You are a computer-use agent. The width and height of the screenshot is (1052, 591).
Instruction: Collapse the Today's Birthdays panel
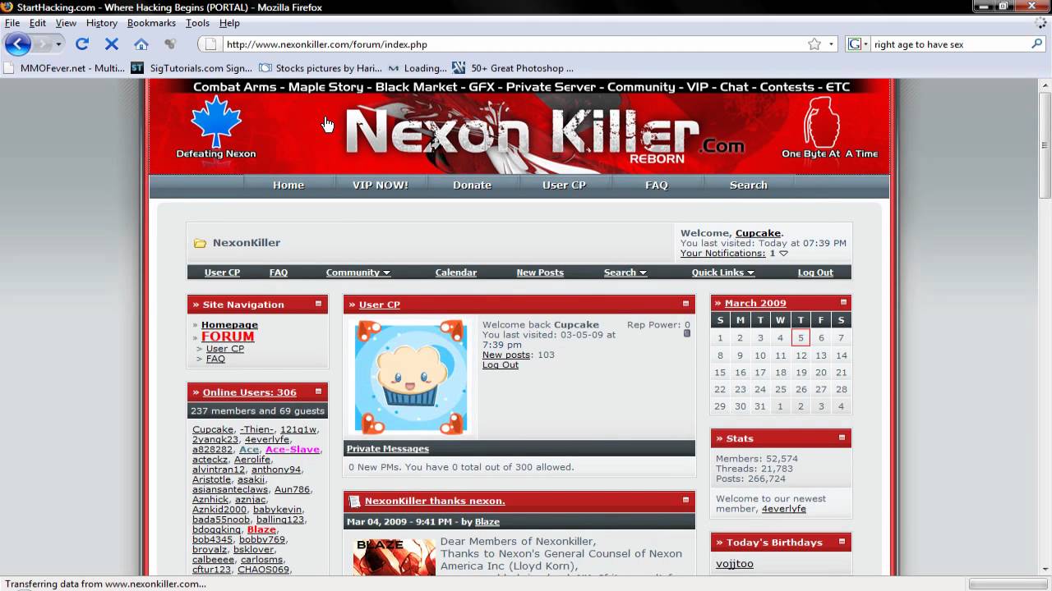842,542
